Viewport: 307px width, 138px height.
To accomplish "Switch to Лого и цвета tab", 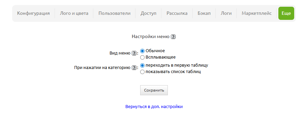I will click(x=74, y=13).
